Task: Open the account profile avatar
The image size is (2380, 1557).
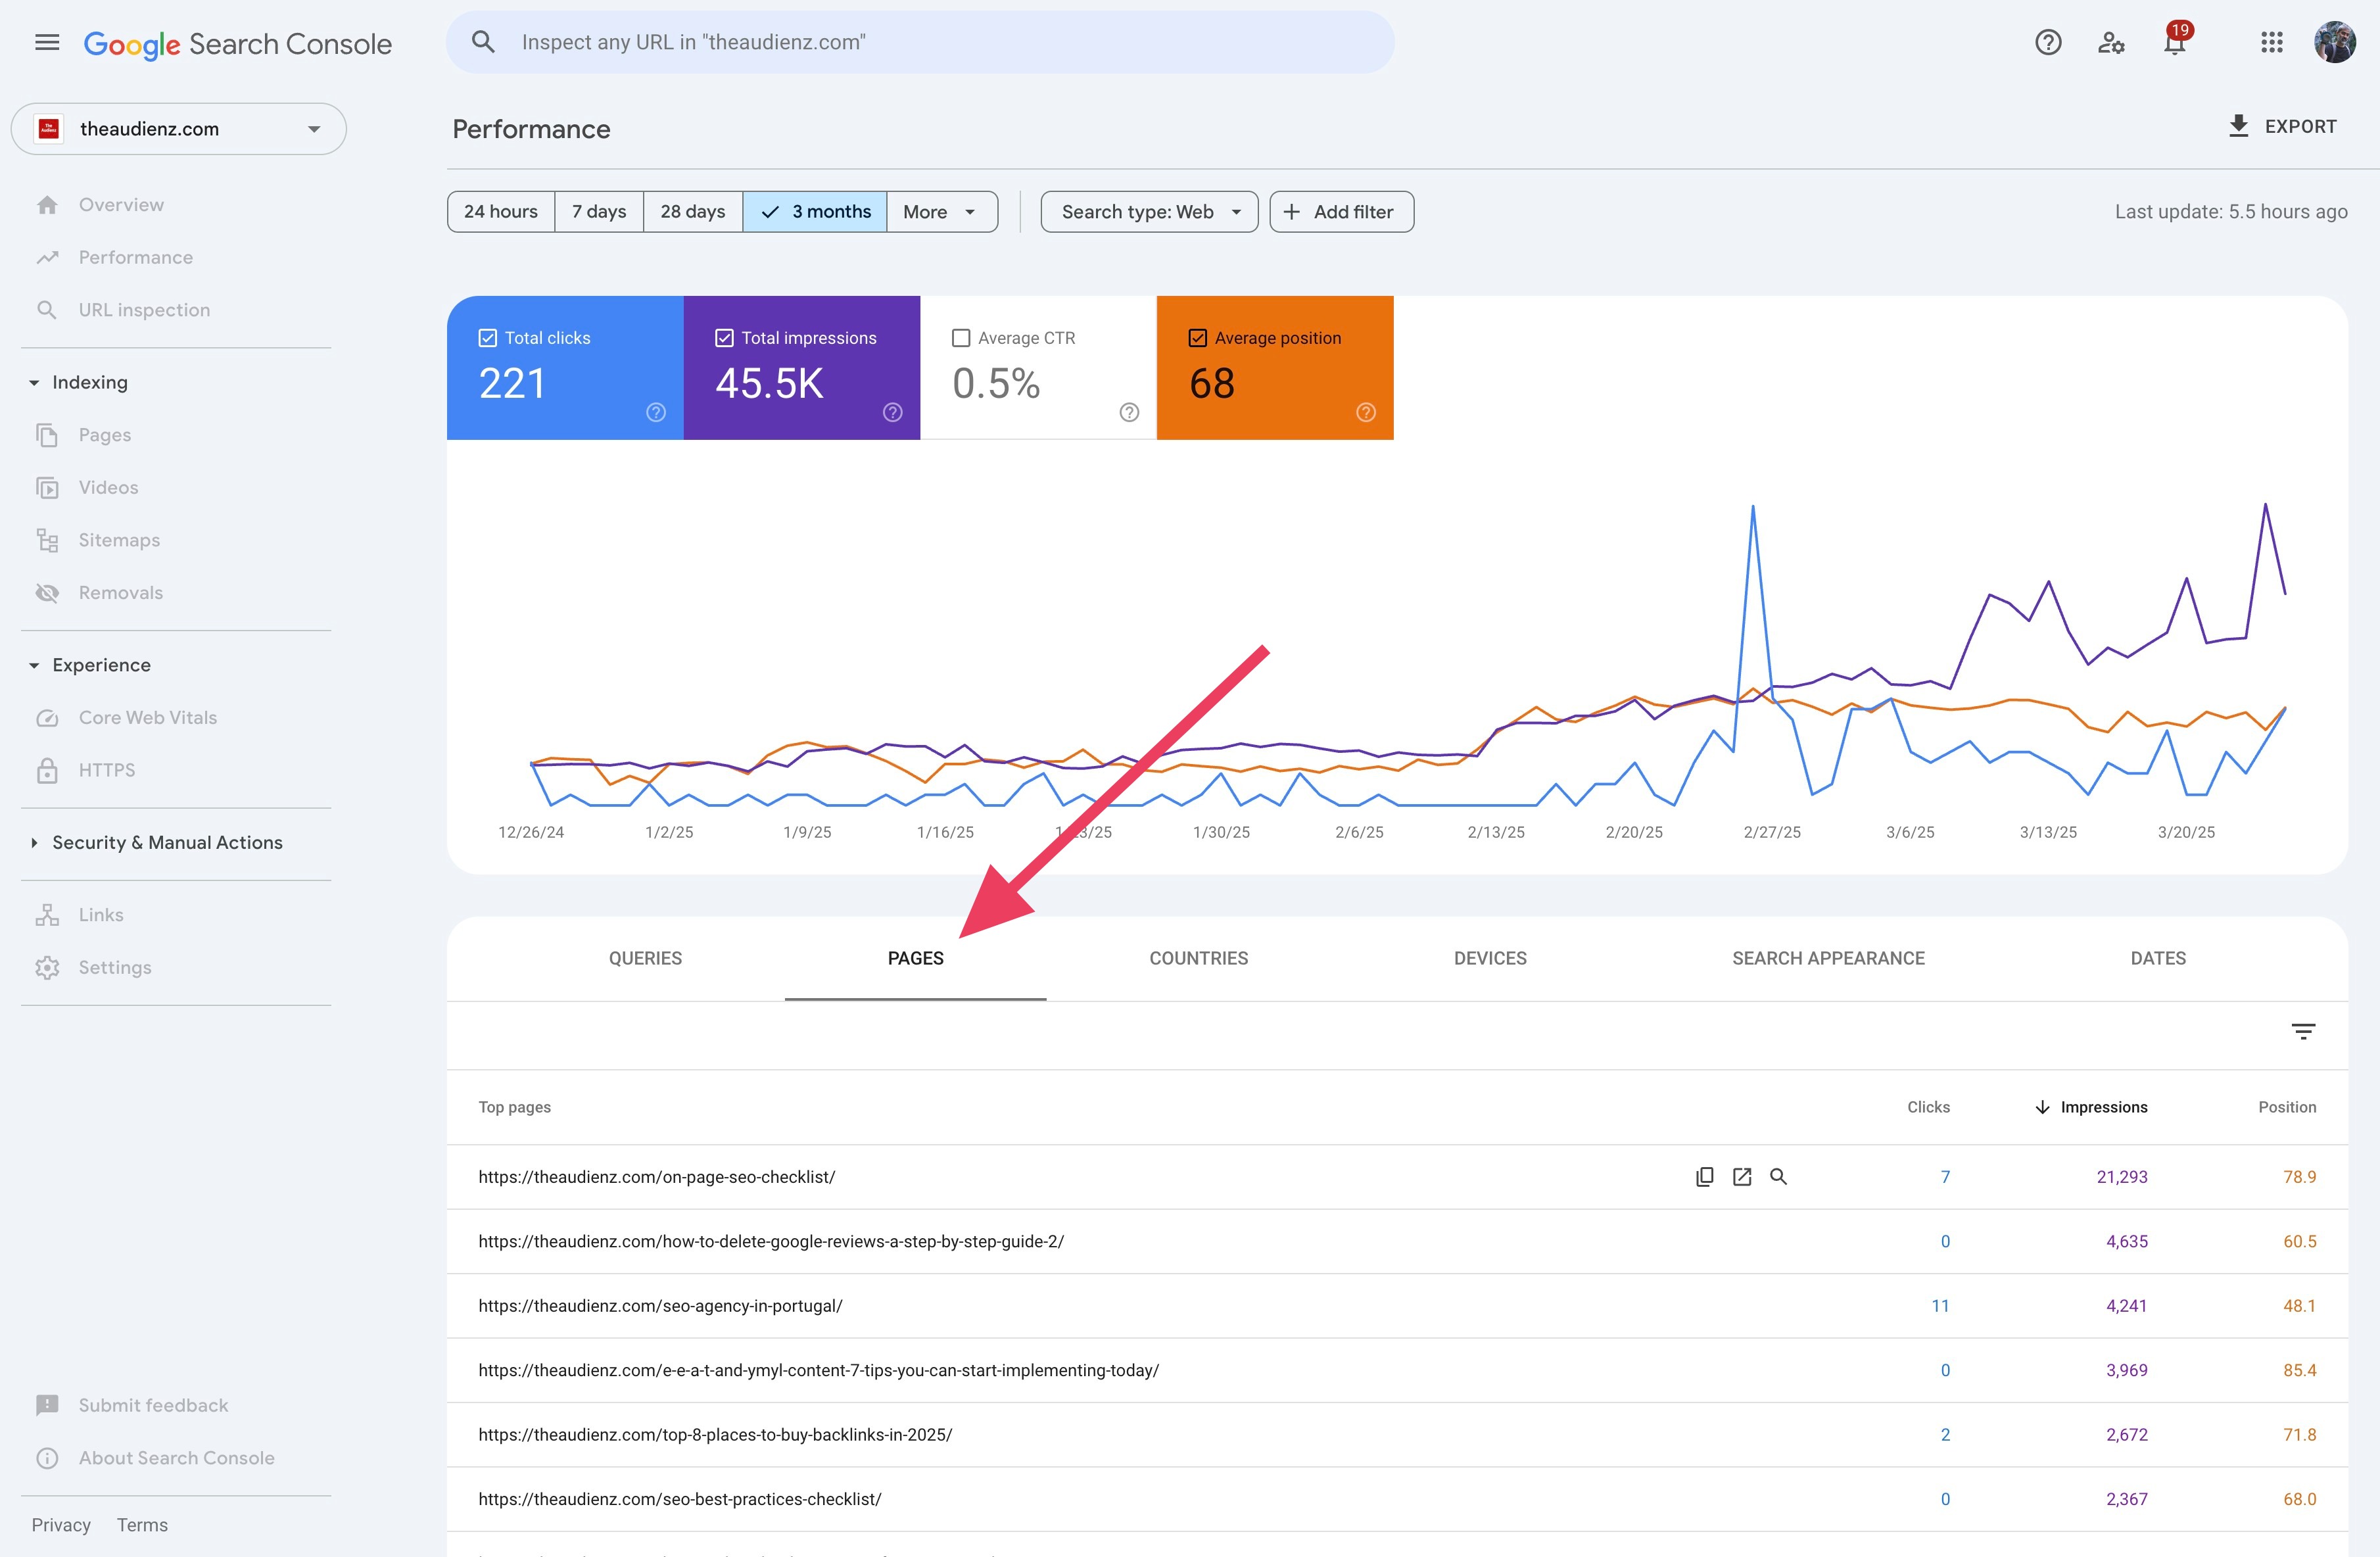Action: pyautogui.click(x=2335, y=42)
